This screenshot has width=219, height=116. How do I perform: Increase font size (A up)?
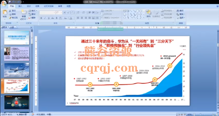tap(65, 13)
